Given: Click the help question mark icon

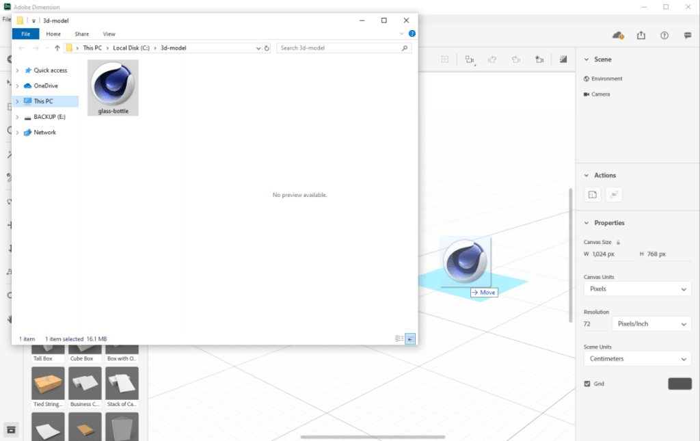Looking at the screenshot, I should click(x=664, y=35).
